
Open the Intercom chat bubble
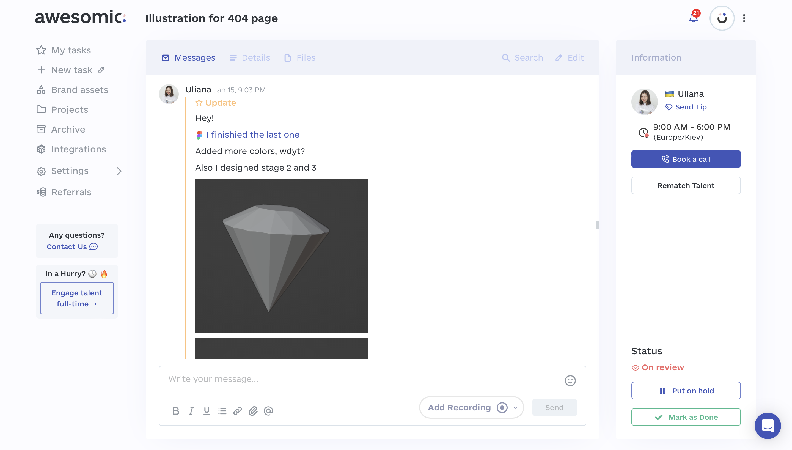(768, 426)
